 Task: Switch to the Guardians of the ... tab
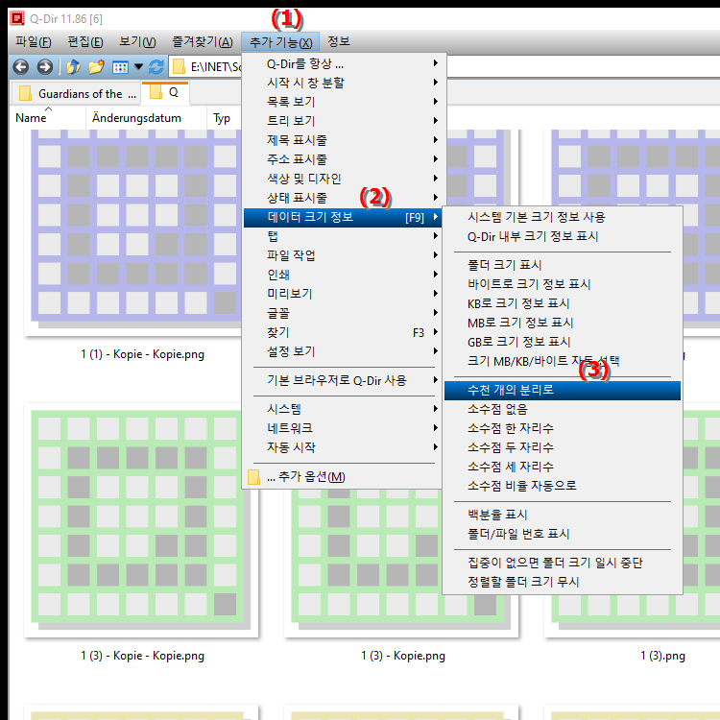click(76, 94)
